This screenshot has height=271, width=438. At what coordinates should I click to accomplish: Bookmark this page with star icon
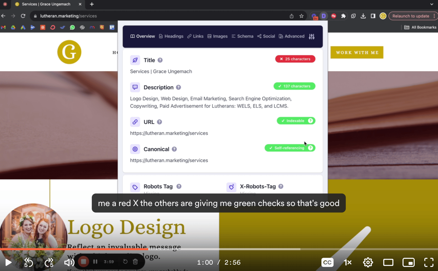coord(301,16)
